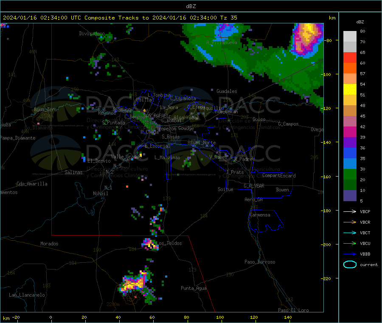Click the green VBCU arrow in the legend
This screenshot has width=382, height=323.
(x=350, y=243)
